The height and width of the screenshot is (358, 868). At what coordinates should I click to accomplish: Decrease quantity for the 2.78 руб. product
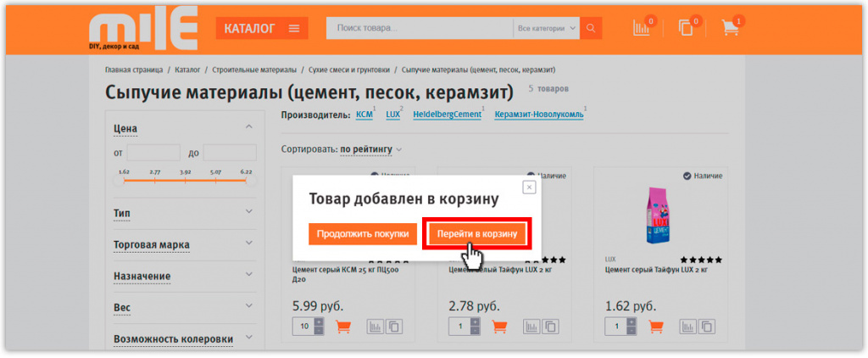coord(475,330)
